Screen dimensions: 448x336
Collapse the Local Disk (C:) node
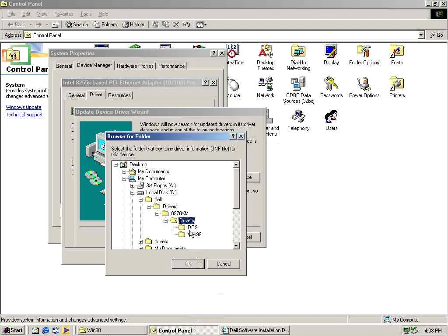pyautogui.click(x=132, y=192)
